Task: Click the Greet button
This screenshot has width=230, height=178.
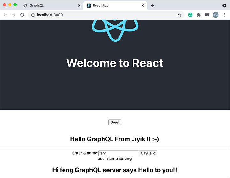Action: (115, 122)
